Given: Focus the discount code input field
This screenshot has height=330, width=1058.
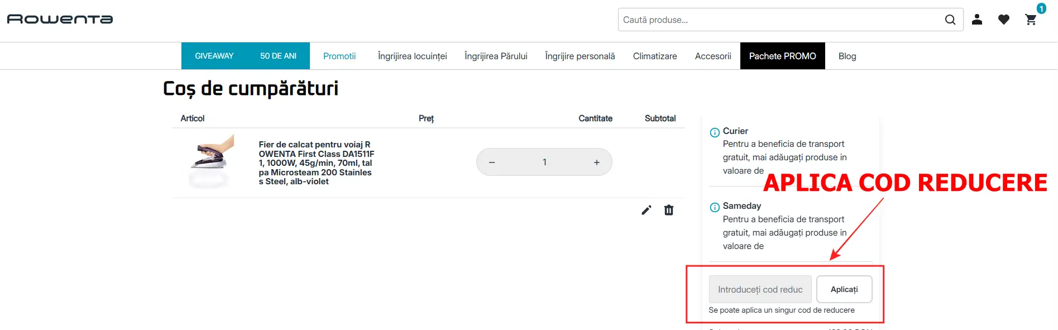Looking at the screenshot, I should 760,289.
